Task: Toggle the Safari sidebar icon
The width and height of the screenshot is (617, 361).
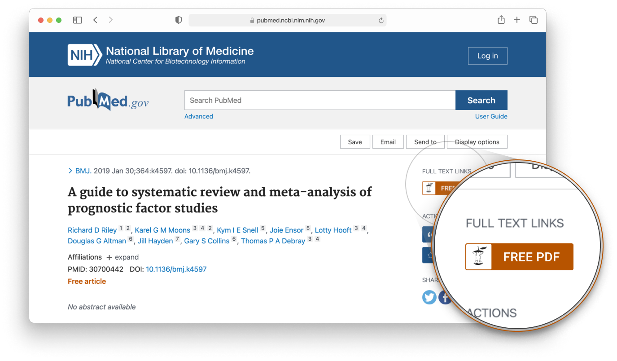Action: tap(78, 20)
